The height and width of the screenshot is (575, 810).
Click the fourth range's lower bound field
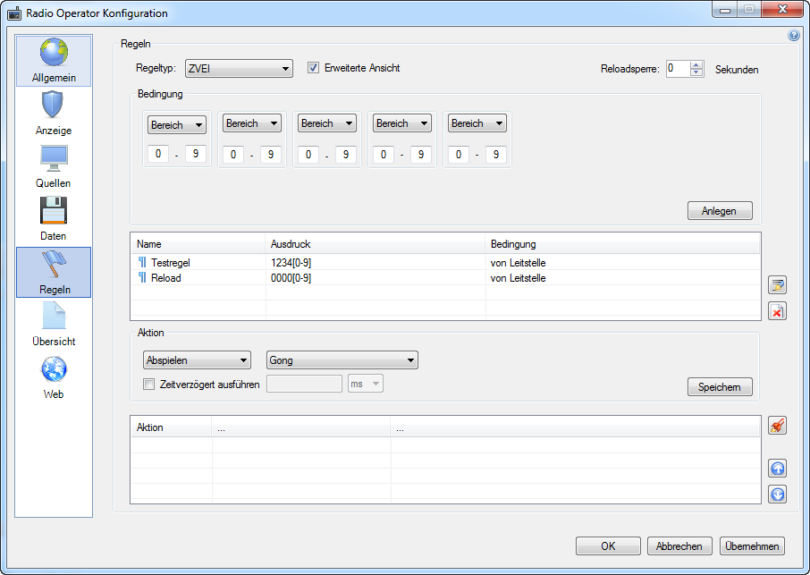[384, 155]
